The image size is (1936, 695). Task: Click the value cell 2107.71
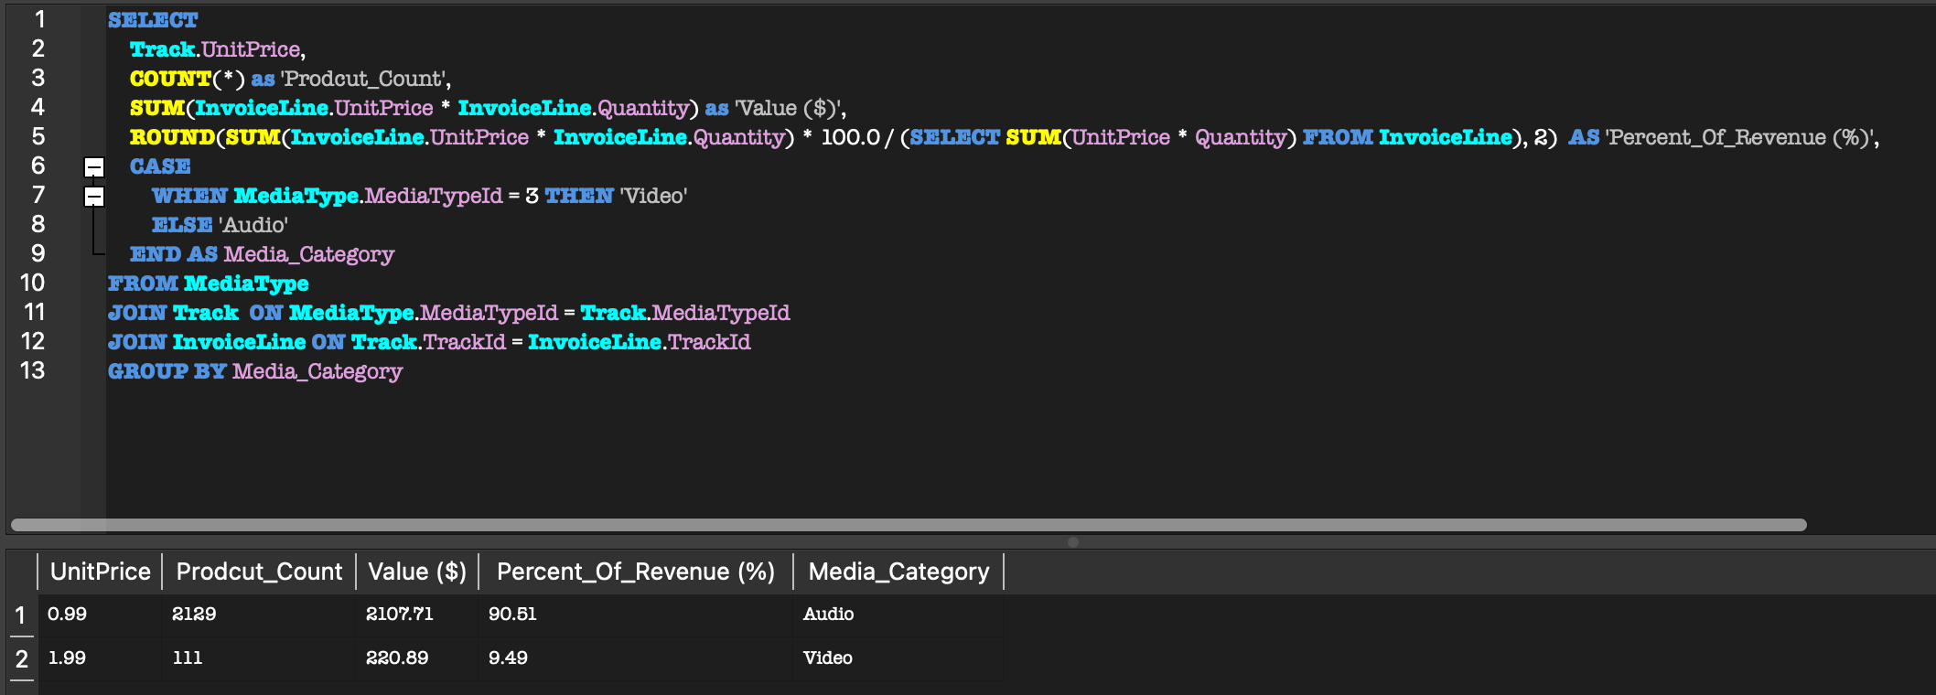tap(417, 615)
